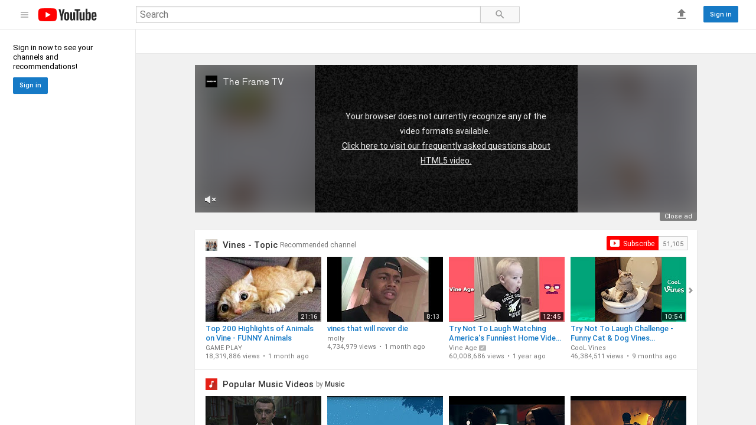Image resolution: width=756 pixels, height=425 pixels.
Task: Close the ad banner
Action: pos(678,217)
